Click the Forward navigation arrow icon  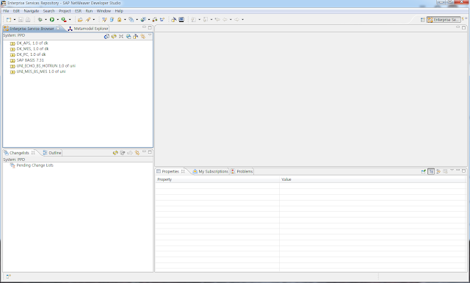(x=236, y=20)
